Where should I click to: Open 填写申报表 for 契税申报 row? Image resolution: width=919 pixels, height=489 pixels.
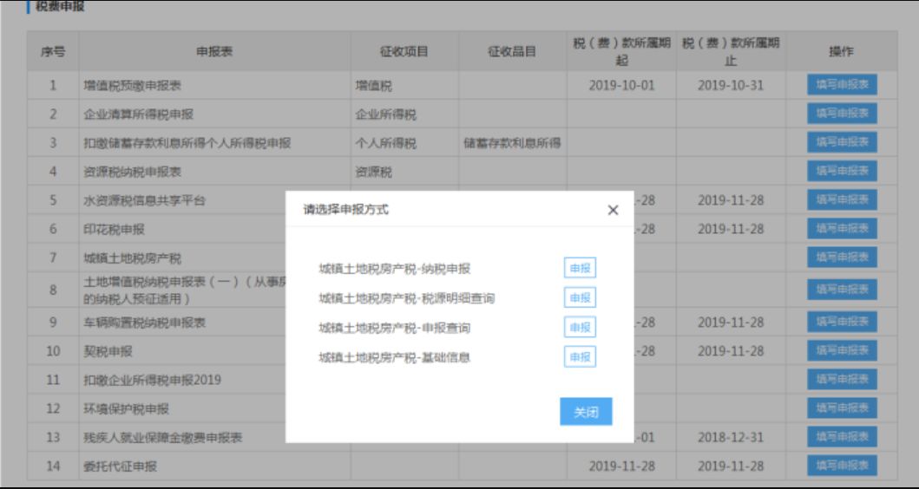842,351
